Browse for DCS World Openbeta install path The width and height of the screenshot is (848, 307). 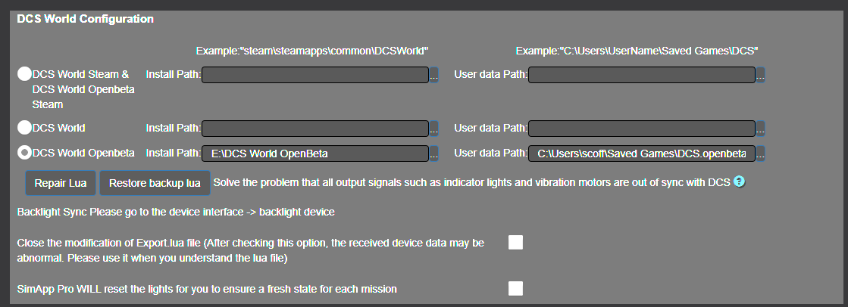[x=433, y=153]
